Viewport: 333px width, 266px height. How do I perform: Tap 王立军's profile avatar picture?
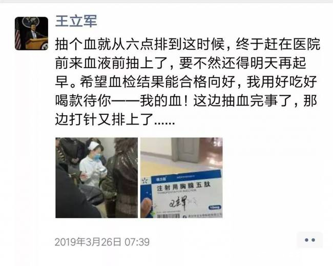tap(31, 33)
